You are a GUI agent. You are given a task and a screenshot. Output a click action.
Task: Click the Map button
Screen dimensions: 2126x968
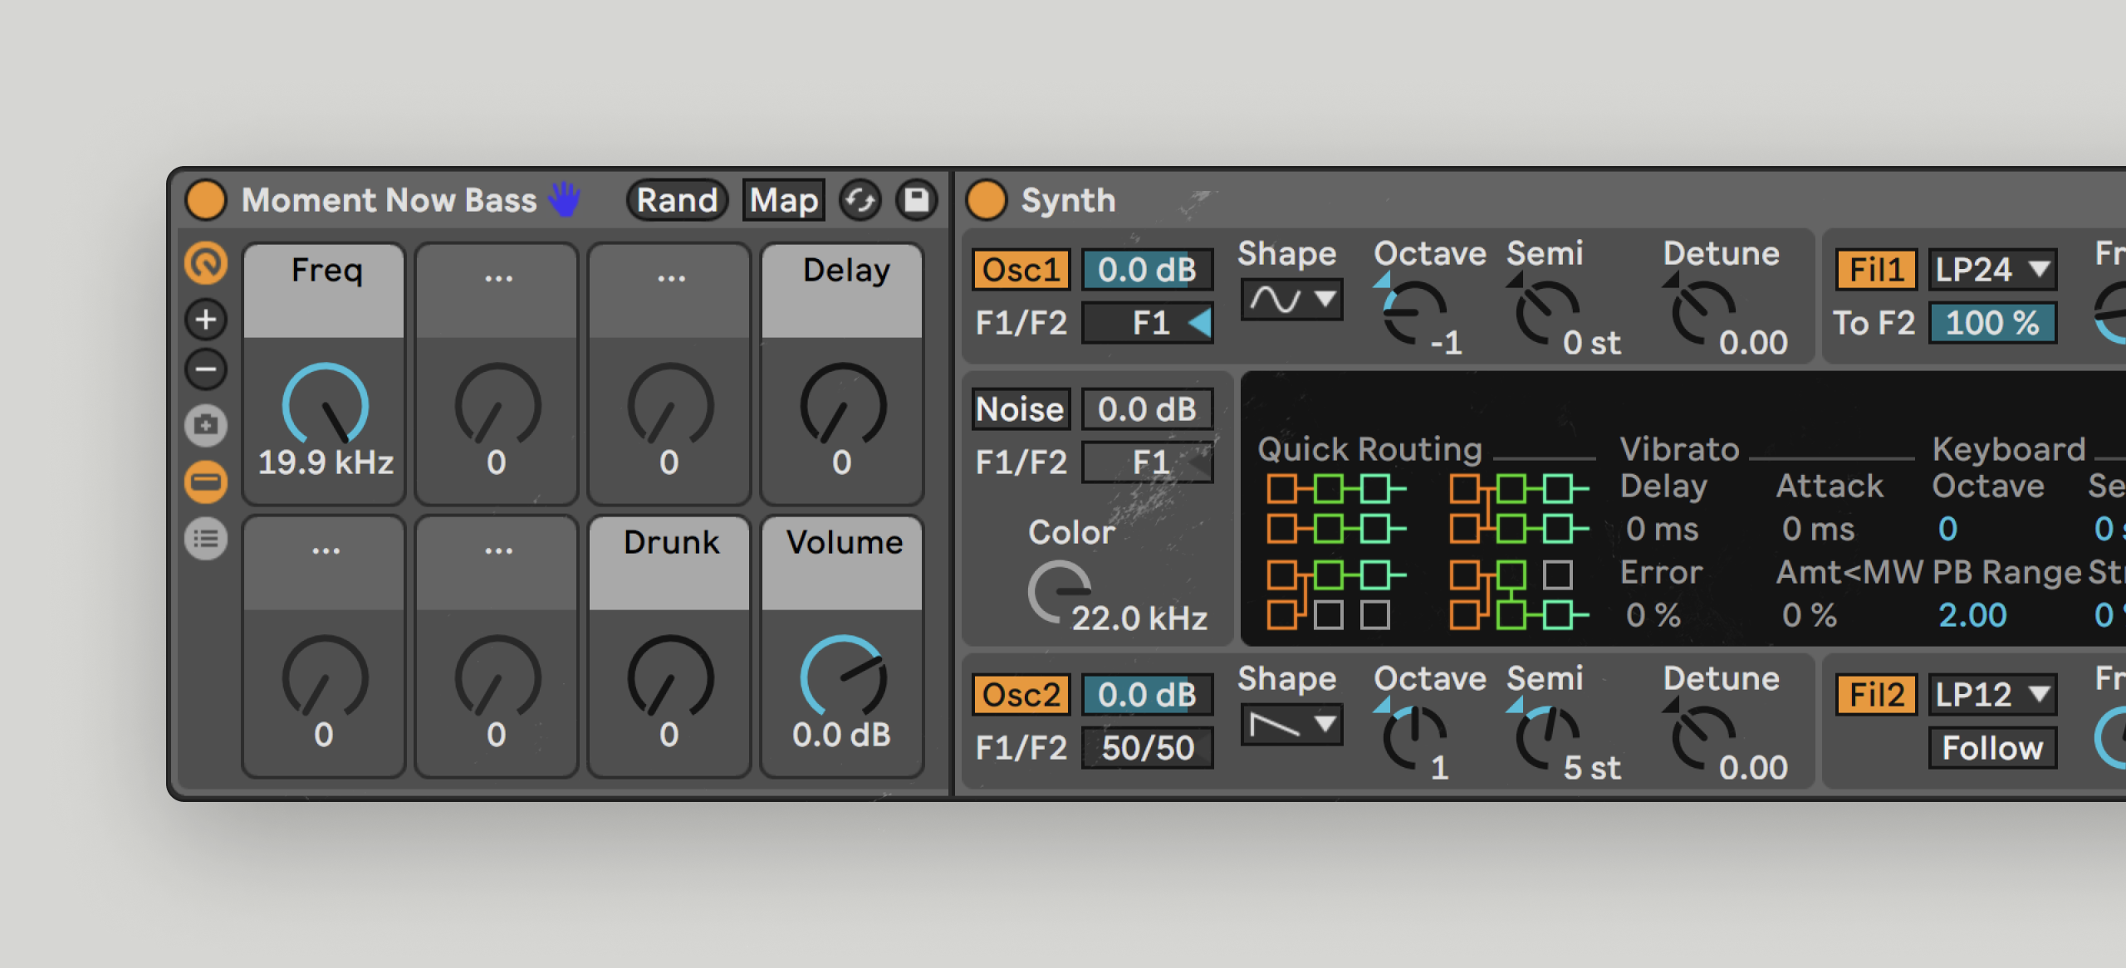tap(783, 200)
